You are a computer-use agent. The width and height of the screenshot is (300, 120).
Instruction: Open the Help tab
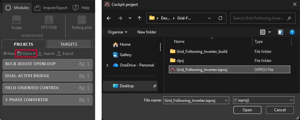[81, 8]
